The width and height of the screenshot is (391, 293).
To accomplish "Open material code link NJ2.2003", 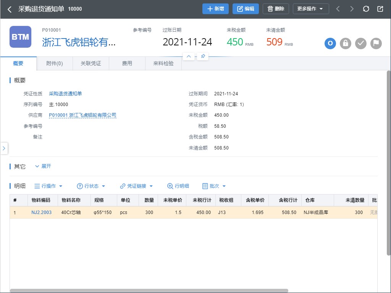I will coord(41,213).
